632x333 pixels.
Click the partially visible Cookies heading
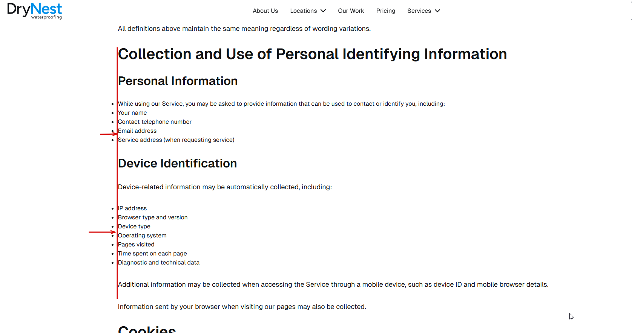(147, 329)
